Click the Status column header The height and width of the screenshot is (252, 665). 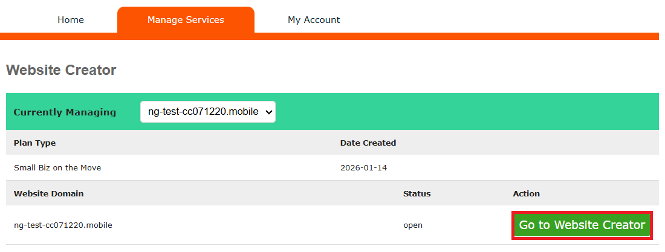[417, 194]
